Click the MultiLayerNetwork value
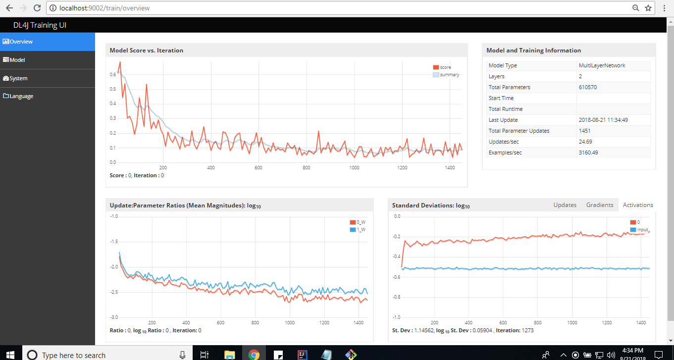The image size is (674, 360). [x=602, y=65]
